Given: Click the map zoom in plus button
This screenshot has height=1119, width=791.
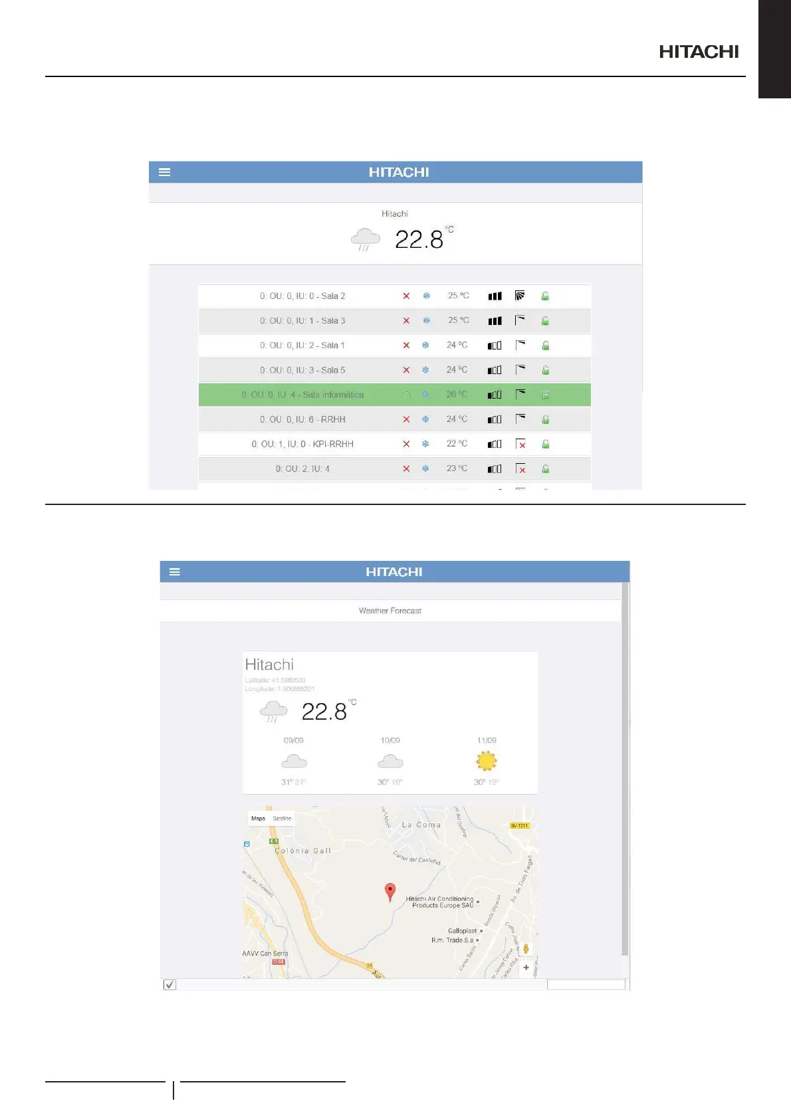Looking at the screenshot, I should pos(526,967).
